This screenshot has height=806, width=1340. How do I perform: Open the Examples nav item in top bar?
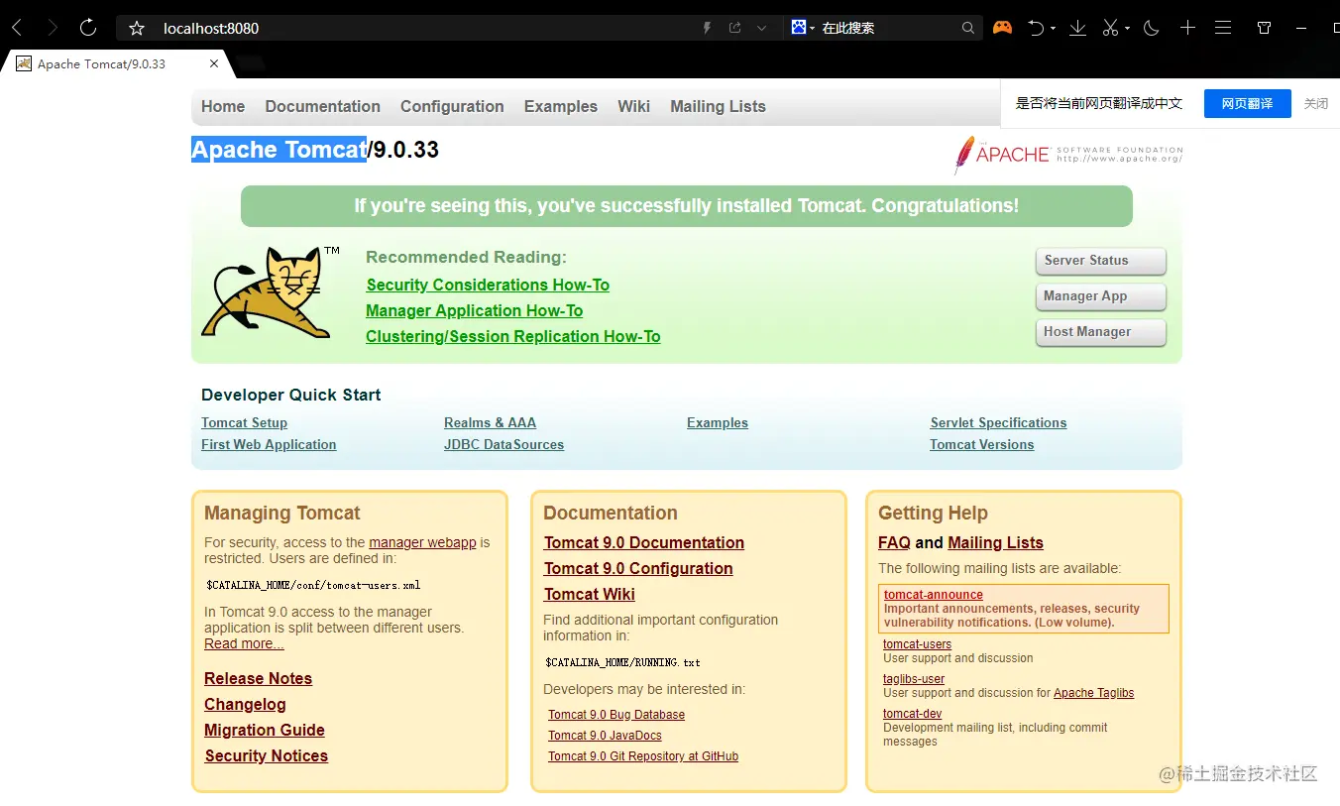[x=561, y=106]
